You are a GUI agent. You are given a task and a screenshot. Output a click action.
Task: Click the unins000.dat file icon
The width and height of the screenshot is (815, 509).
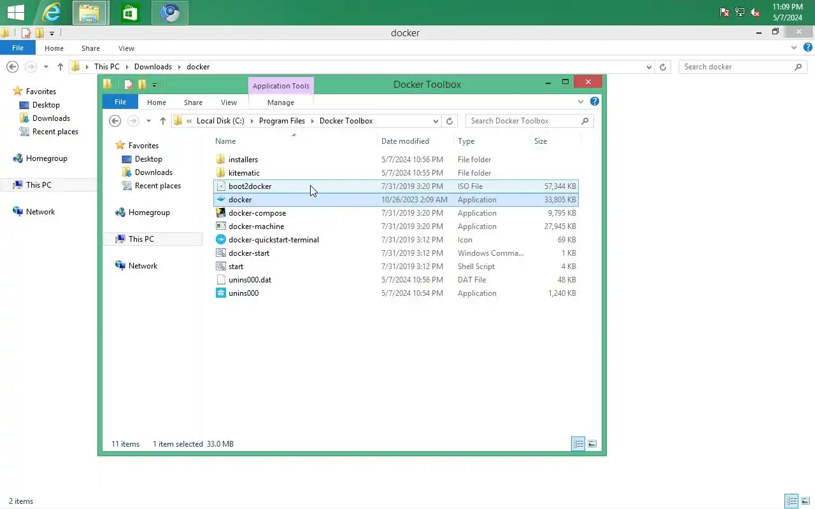click(x=221, y=280)
